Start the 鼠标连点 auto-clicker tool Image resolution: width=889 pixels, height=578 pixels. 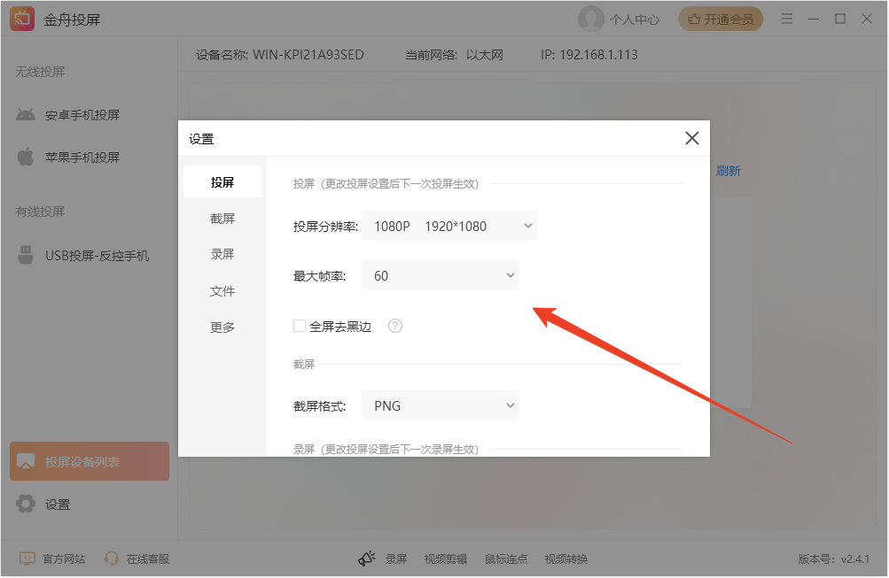(x=504, y=559)
